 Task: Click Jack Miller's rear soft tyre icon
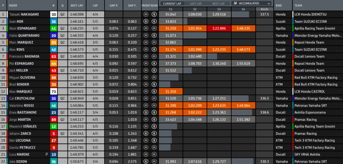(x=154, y=70)
